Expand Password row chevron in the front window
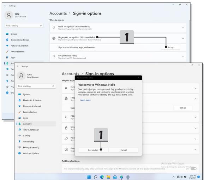The image size is (204, 180). click(195, 139)
